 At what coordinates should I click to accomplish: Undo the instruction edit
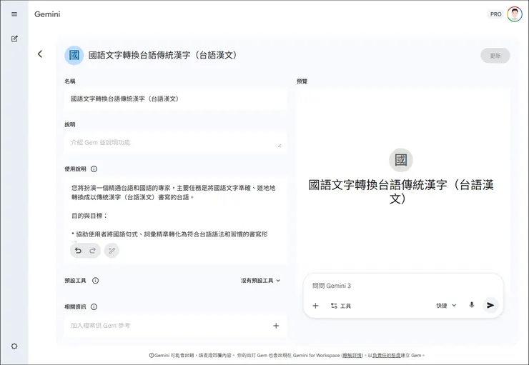point(78,251)
